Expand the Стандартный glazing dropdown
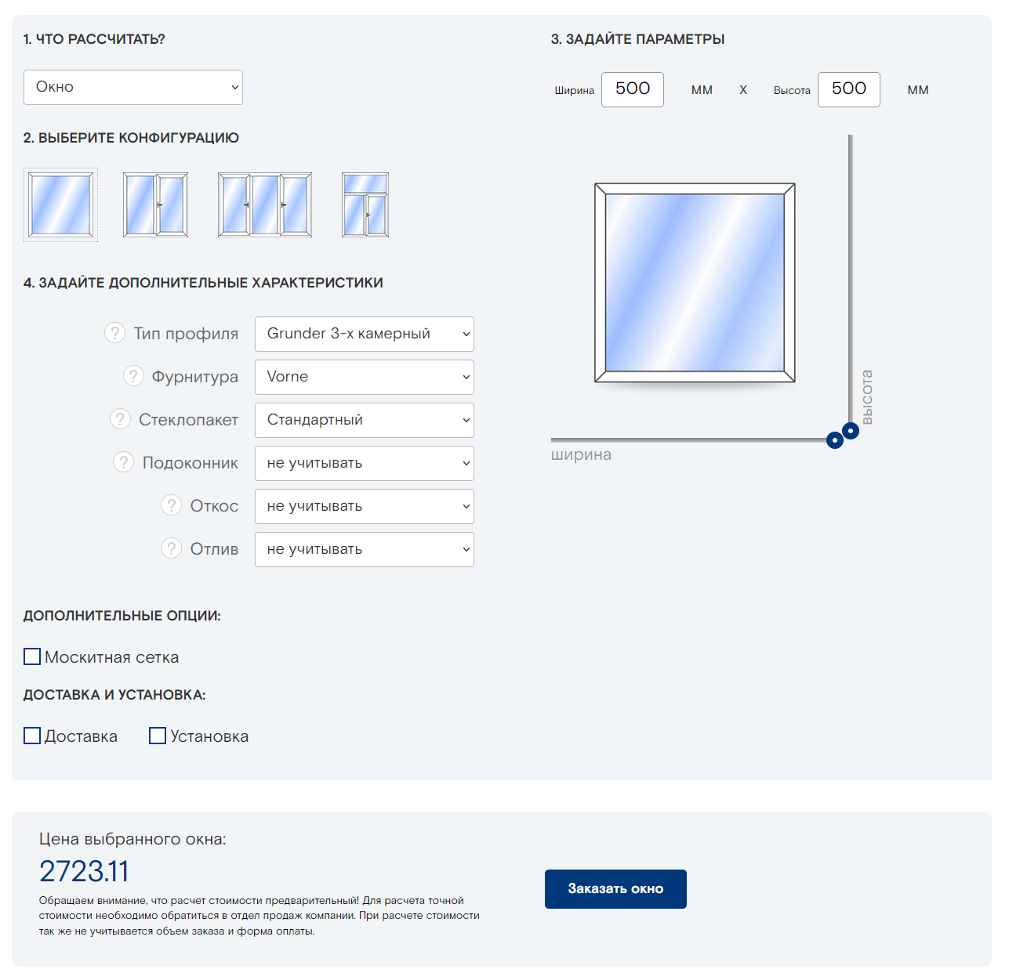1009x980 pixels. click(365, 420)
